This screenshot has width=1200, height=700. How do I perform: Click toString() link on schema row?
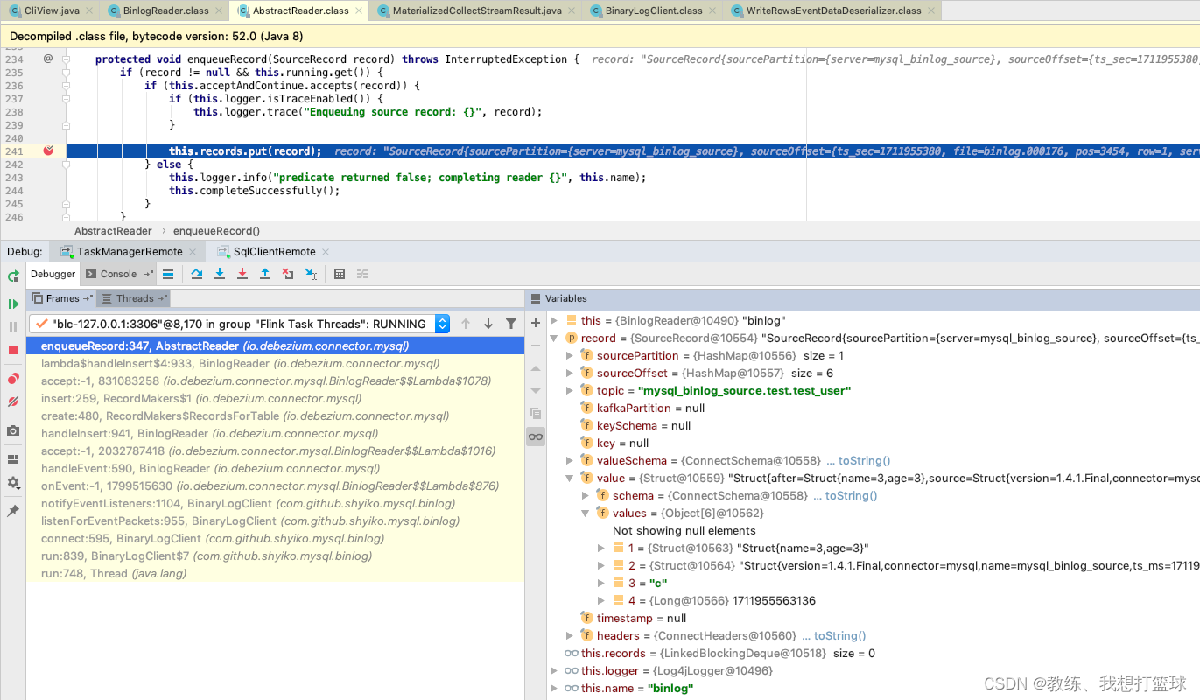851,495
